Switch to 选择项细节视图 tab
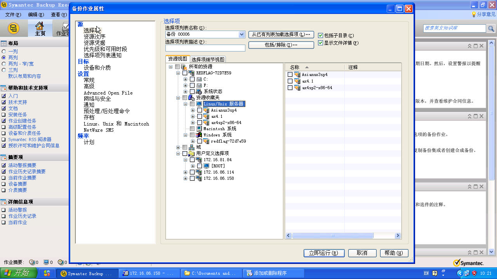 (208, 60)
